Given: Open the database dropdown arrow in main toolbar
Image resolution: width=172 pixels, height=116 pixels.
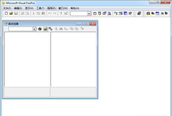Looking at the screenshot, I should click(x=89, y=14).
